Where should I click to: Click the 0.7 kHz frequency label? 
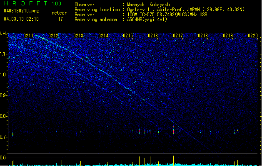[x=4, y=137]
